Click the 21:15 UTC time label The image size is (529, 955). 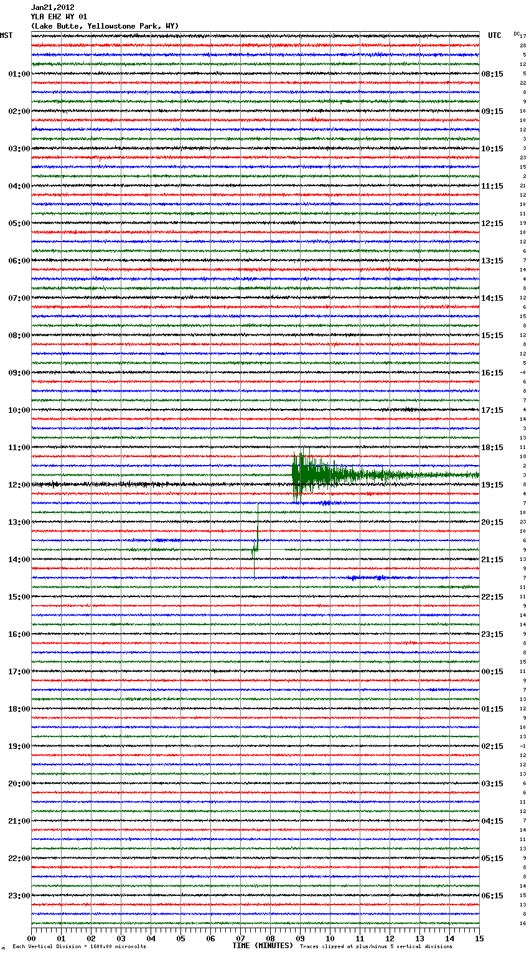[492, 560]
